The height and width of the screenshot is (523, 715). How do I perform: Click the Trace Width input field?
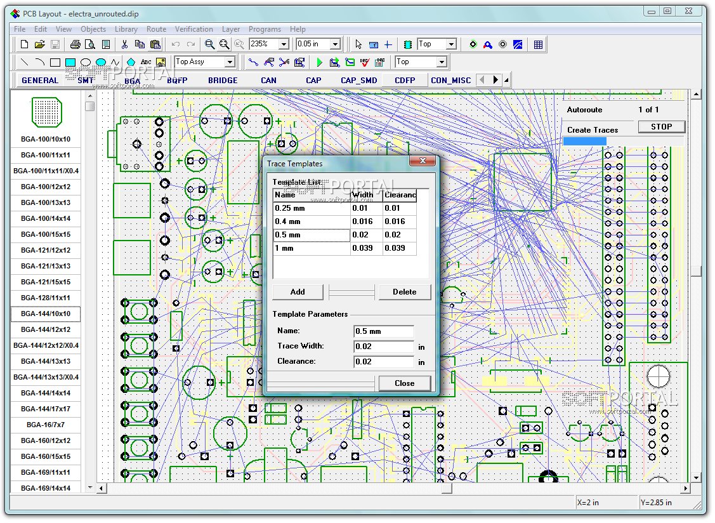(383, 347)
